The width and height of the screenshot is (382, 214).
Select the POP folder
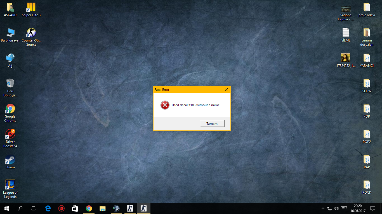[x=367, y=111]
